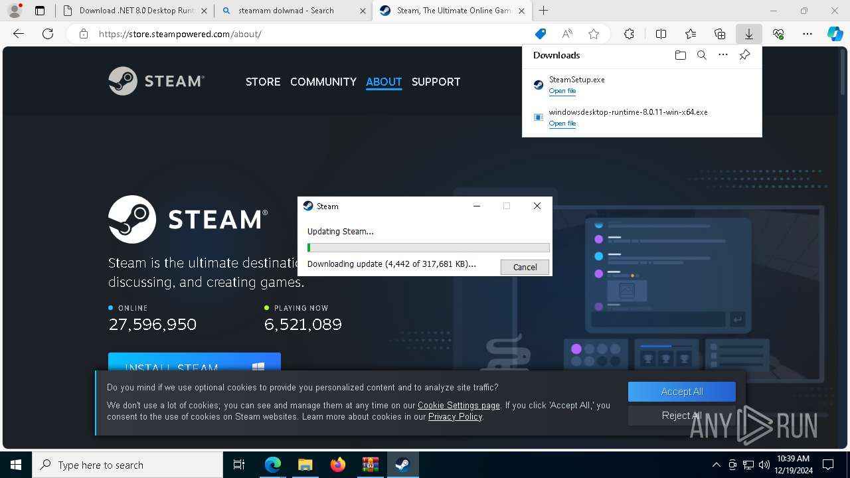The height and width of the screenshot is (478, 850).
Task: Launch Firefox from the taskbar
Action: [x=337, y=465]
